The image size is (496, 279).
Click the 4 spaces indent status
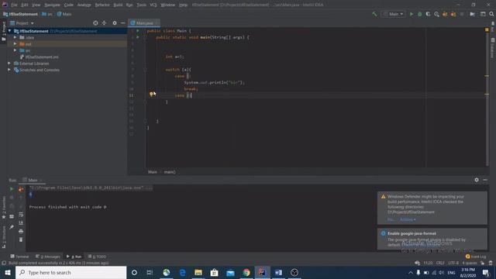470,263
